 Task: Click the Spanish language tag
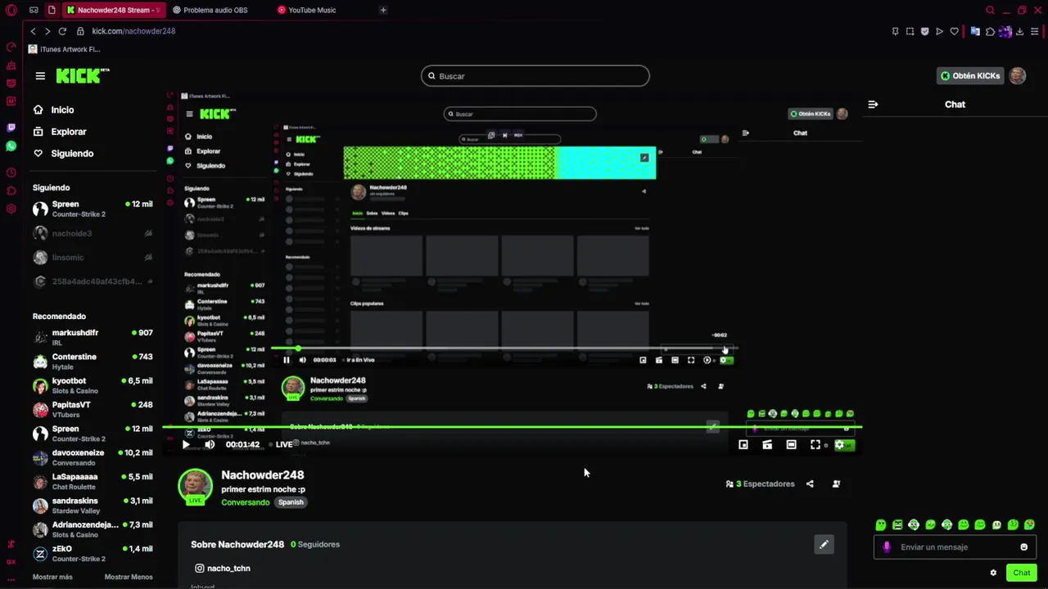[x=291, y=502]
